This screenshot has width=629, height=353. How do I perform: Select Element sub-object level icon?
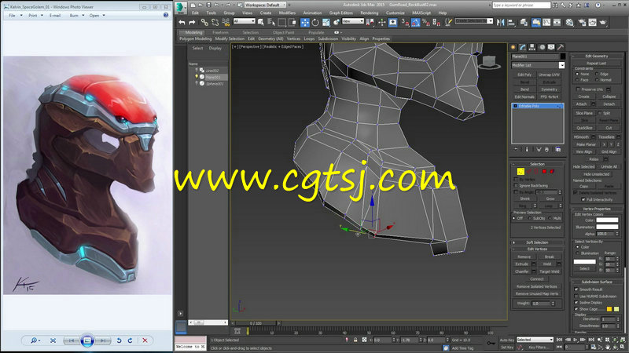coord(552,171)
